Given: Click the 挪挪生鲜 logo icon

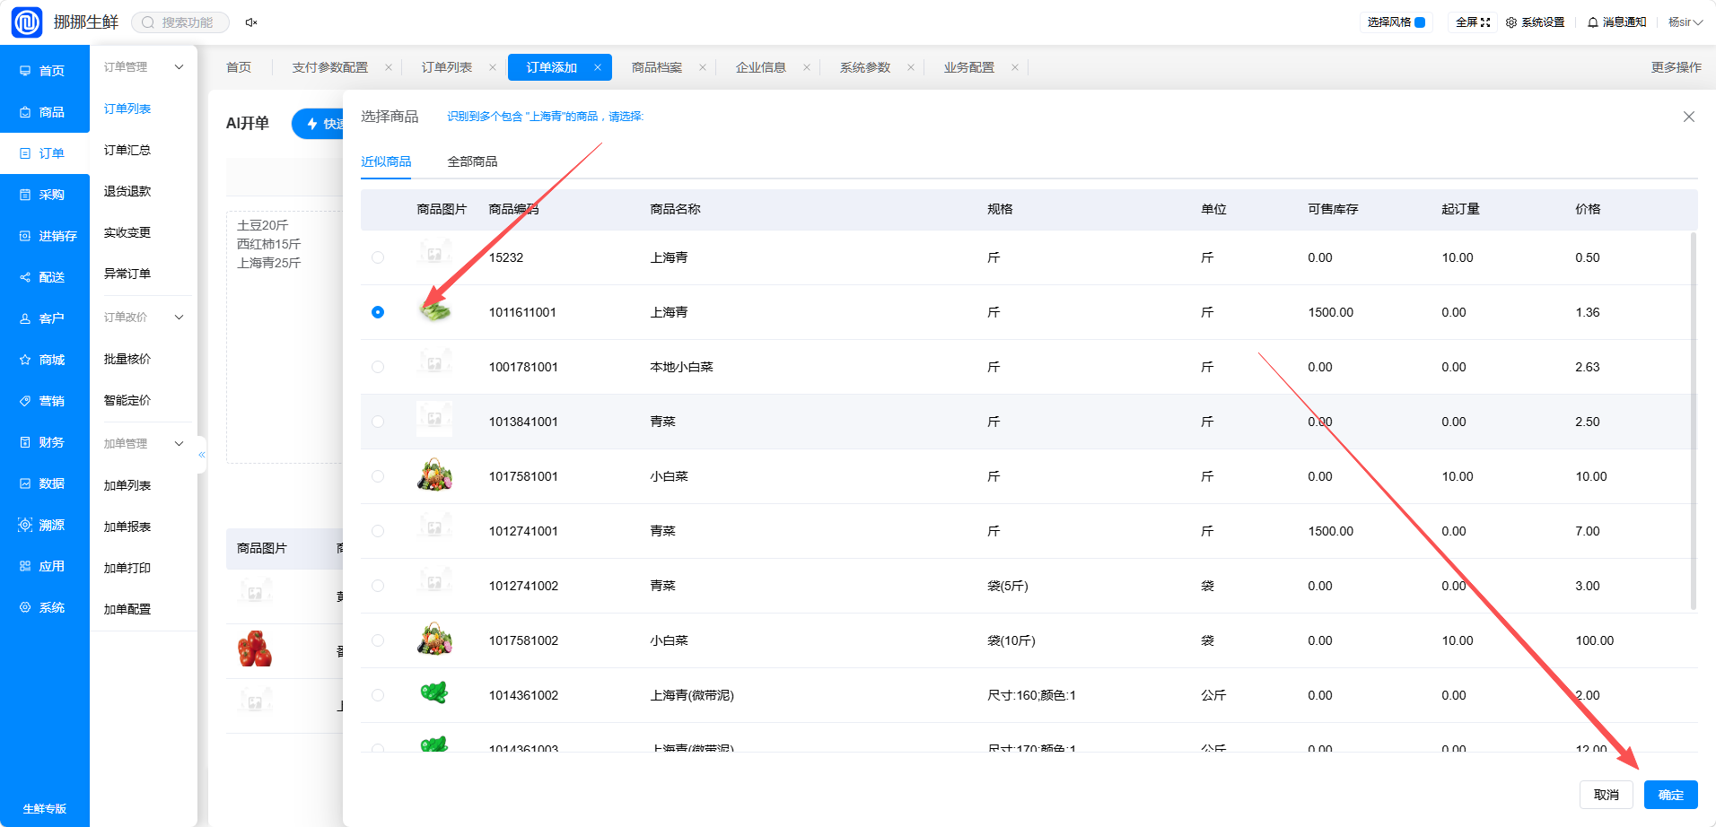Looking at the screenshot, I should pos(27,22).
